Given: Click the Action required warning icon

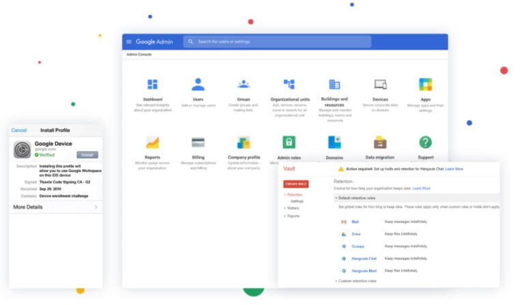Looking at the screenshot, I should point(341,169).
